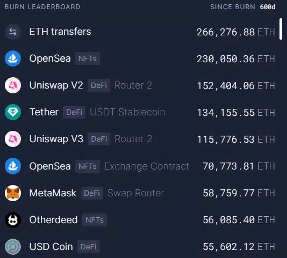Toggle the 600d since burn timeframe
This screenshot has height=258, width=287.
[x=268, y=7]
